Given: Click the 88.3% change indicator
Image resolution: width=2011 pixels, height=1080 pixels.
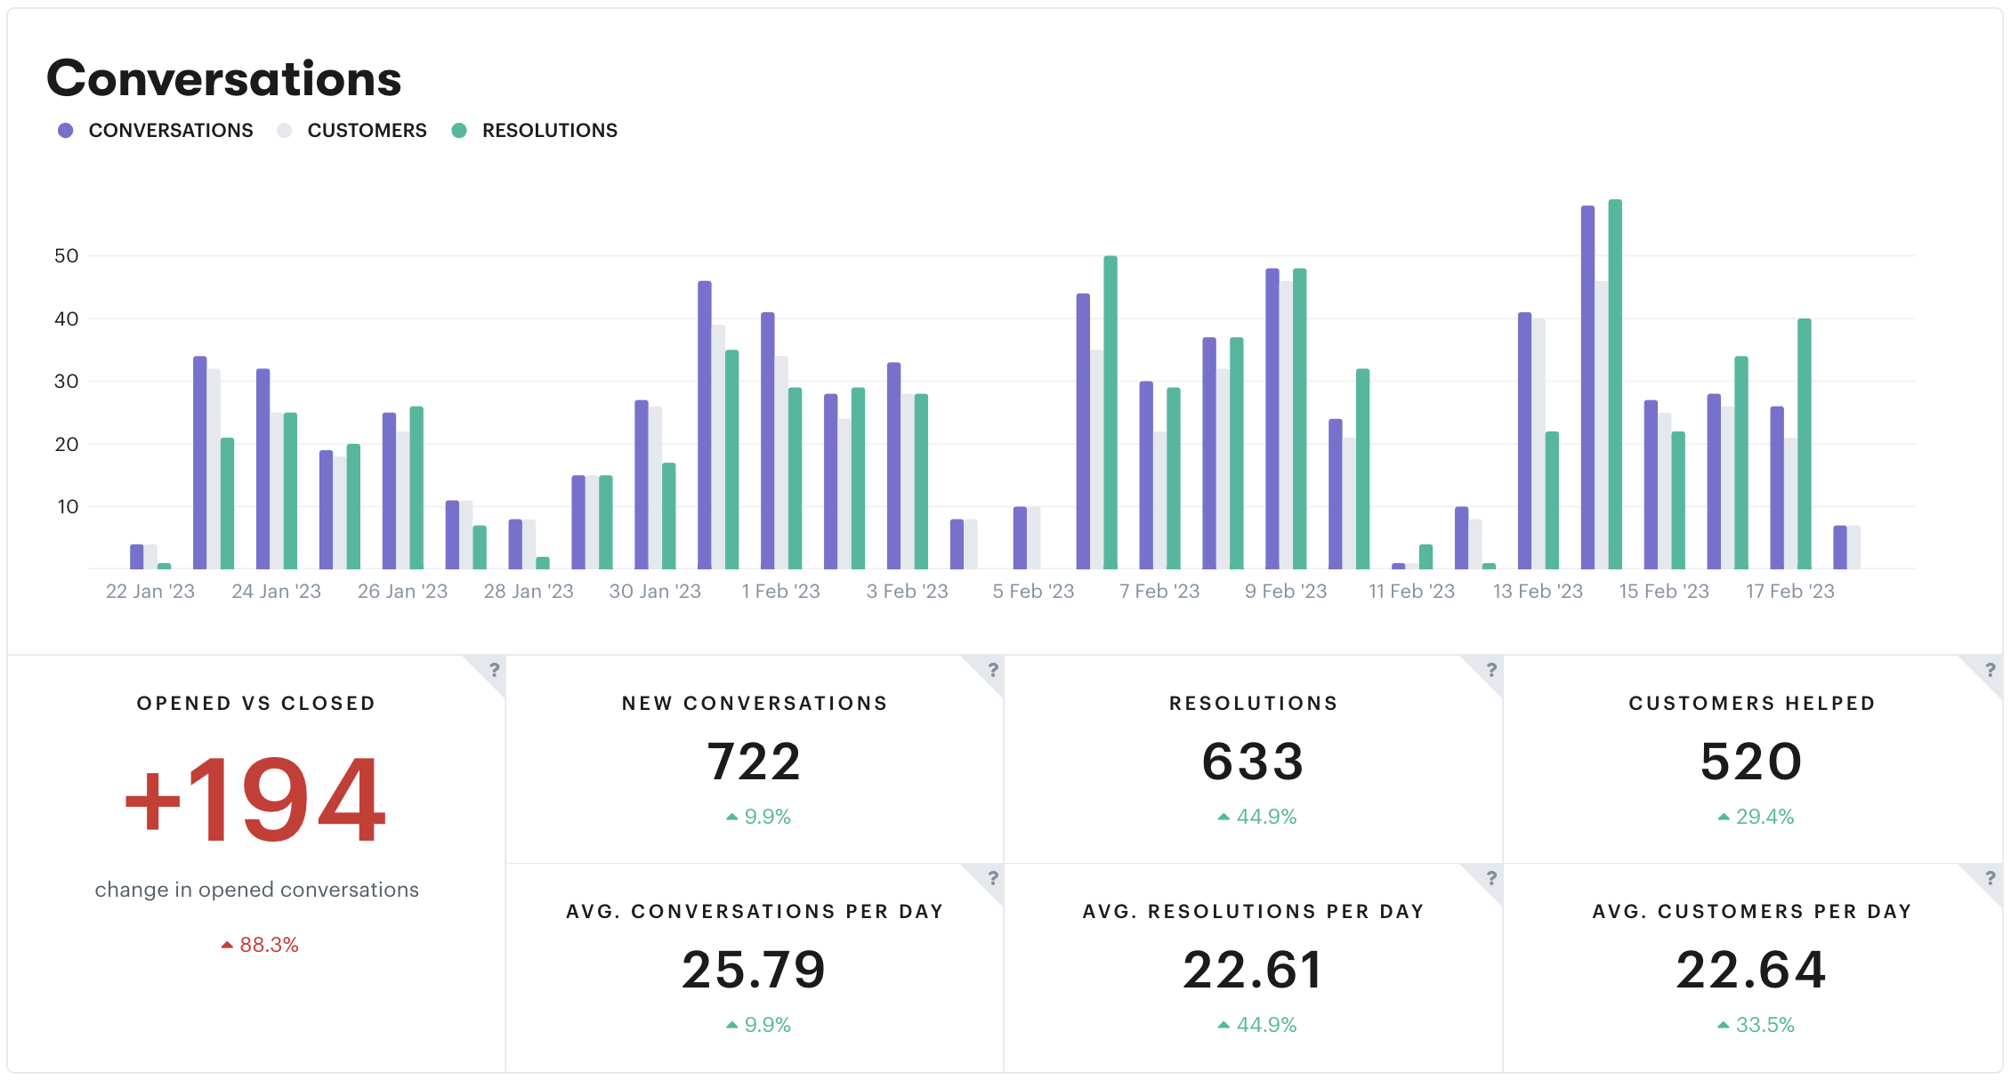Looking at the screenshot, I should (260, 945).
